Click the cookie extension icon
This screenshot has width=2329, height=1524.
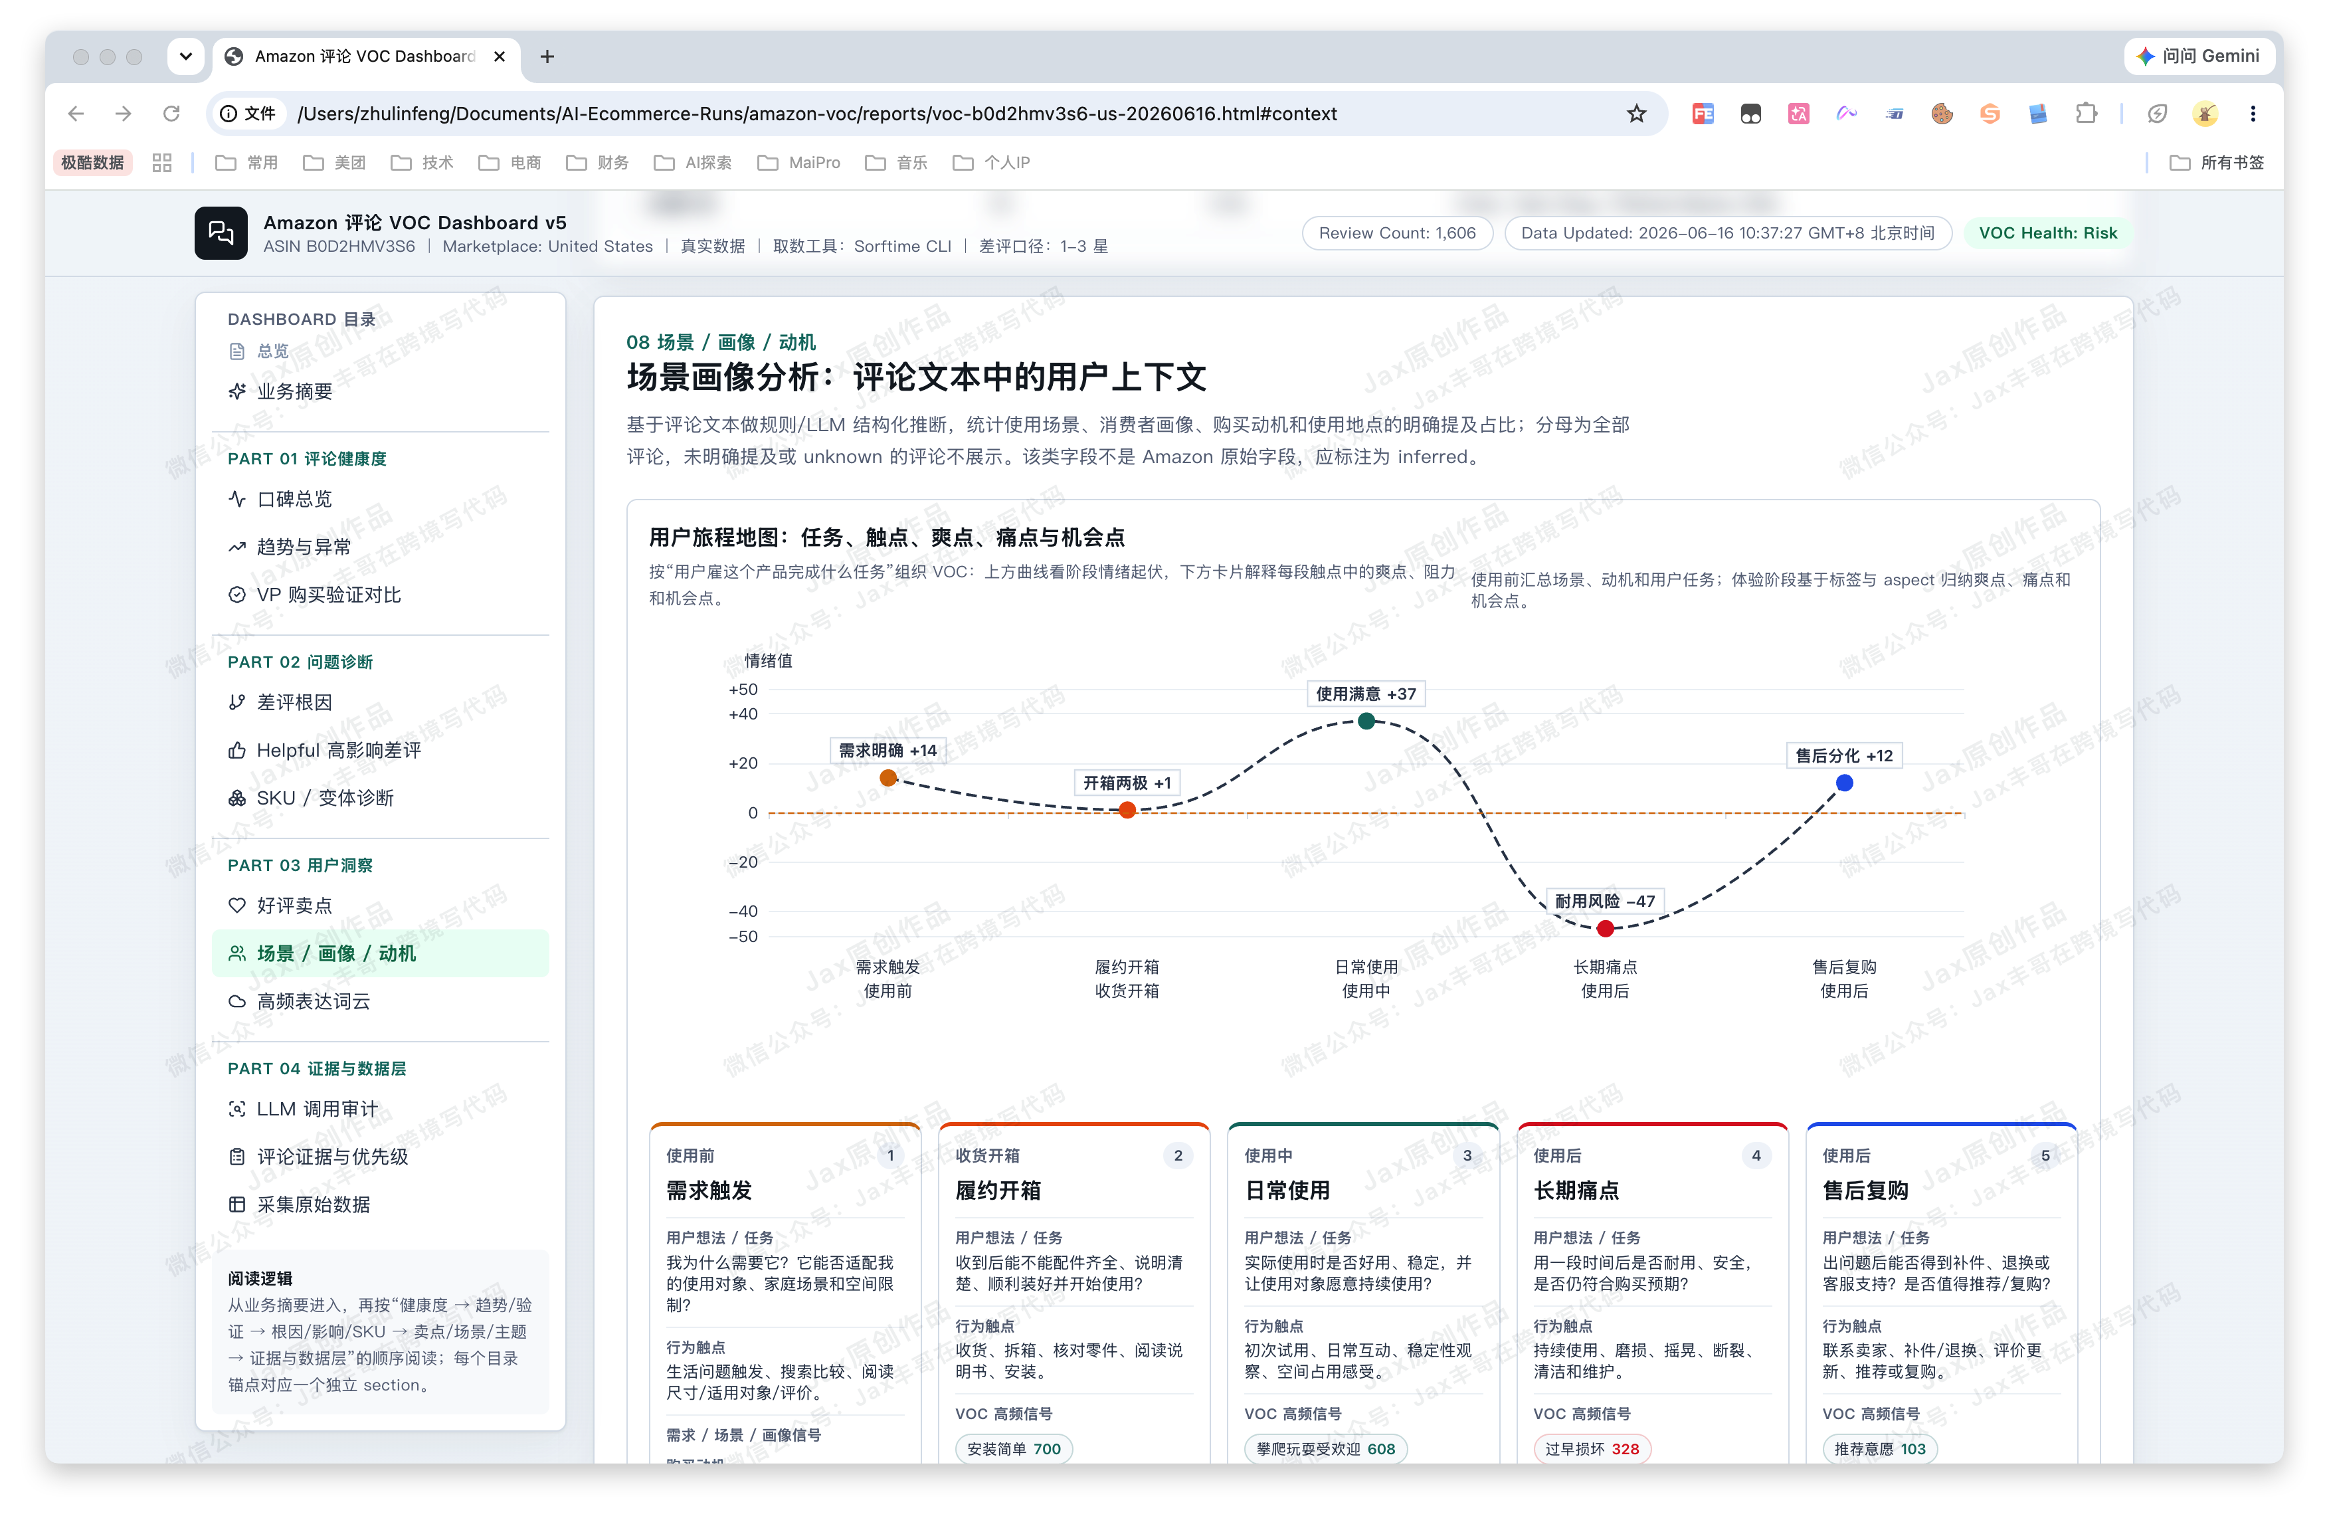(x=1942, y=114)
